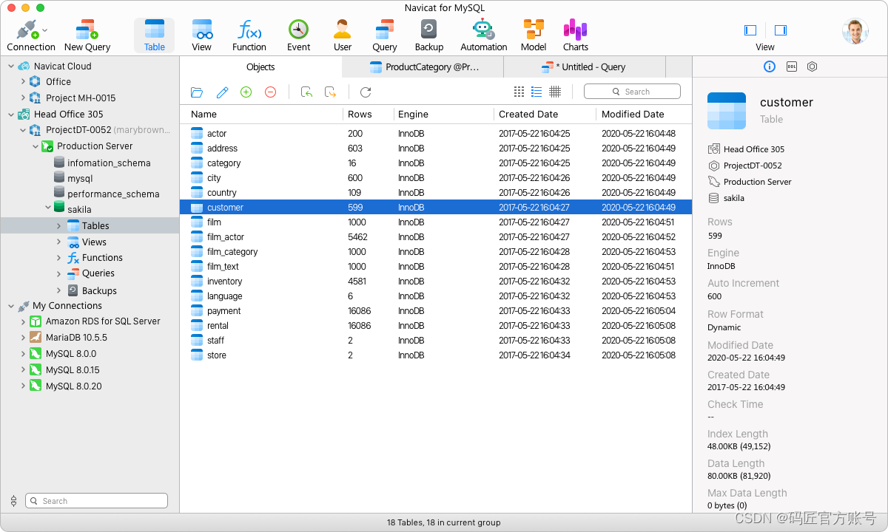Click the Design Table pencil icon
The width and height of the screenshot is (888, 532).
[222, 92]
